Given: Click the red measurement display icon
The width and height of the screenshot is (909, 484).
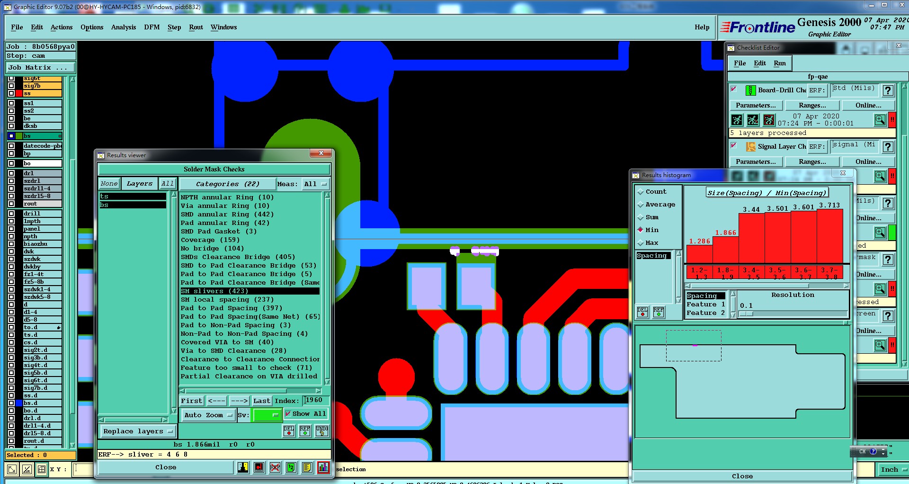Looking at the screenshot, I should coord(259,467).
